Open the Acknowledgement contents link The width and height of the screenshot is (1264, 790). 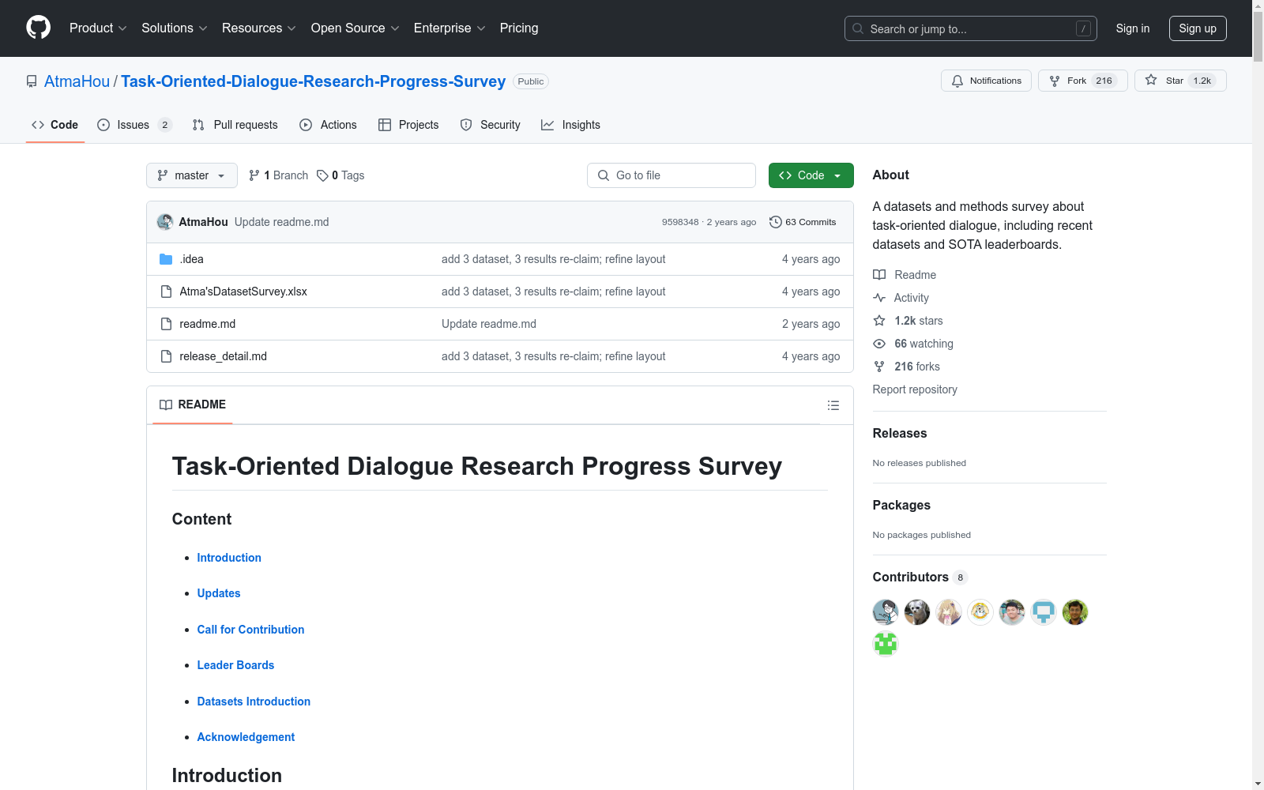click(x=246, y=737)
